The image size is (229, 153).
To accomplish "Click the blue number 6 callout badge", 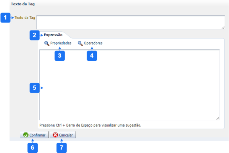I will coord(32,148).
